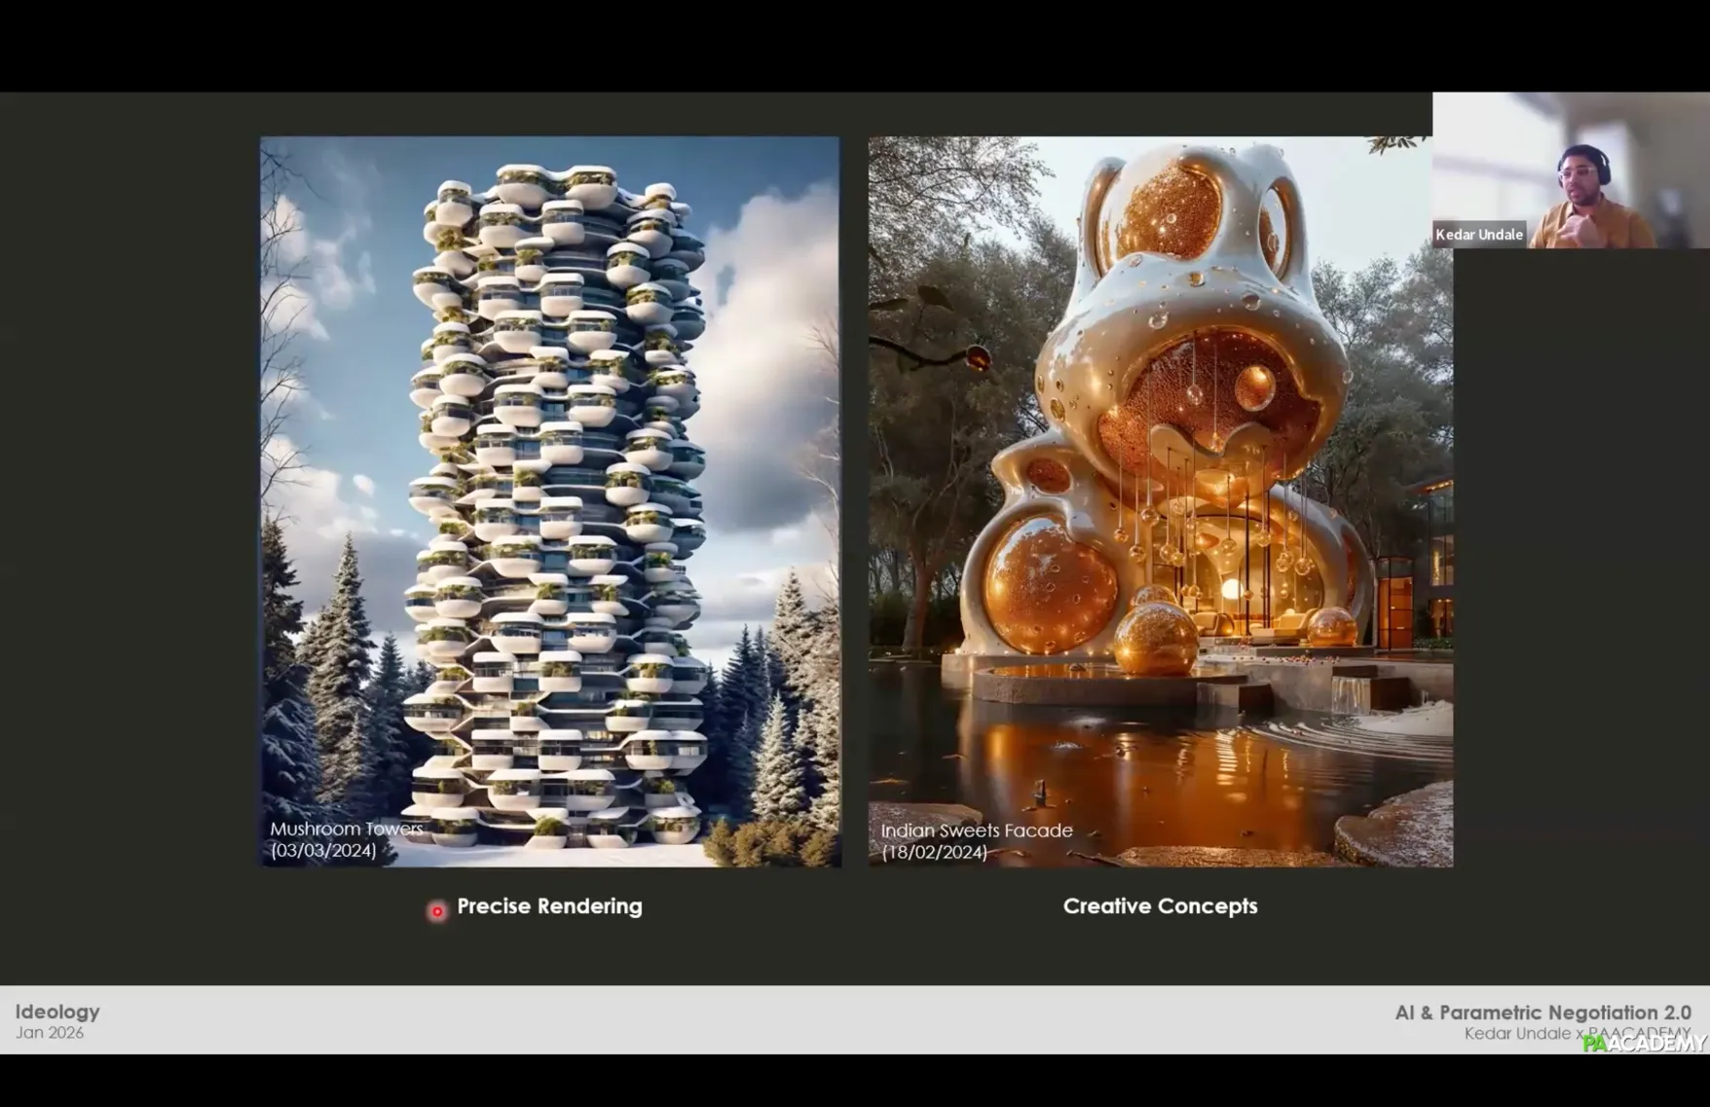Click the snowy rooftop of the mushroom tower

tap(555, 180)
